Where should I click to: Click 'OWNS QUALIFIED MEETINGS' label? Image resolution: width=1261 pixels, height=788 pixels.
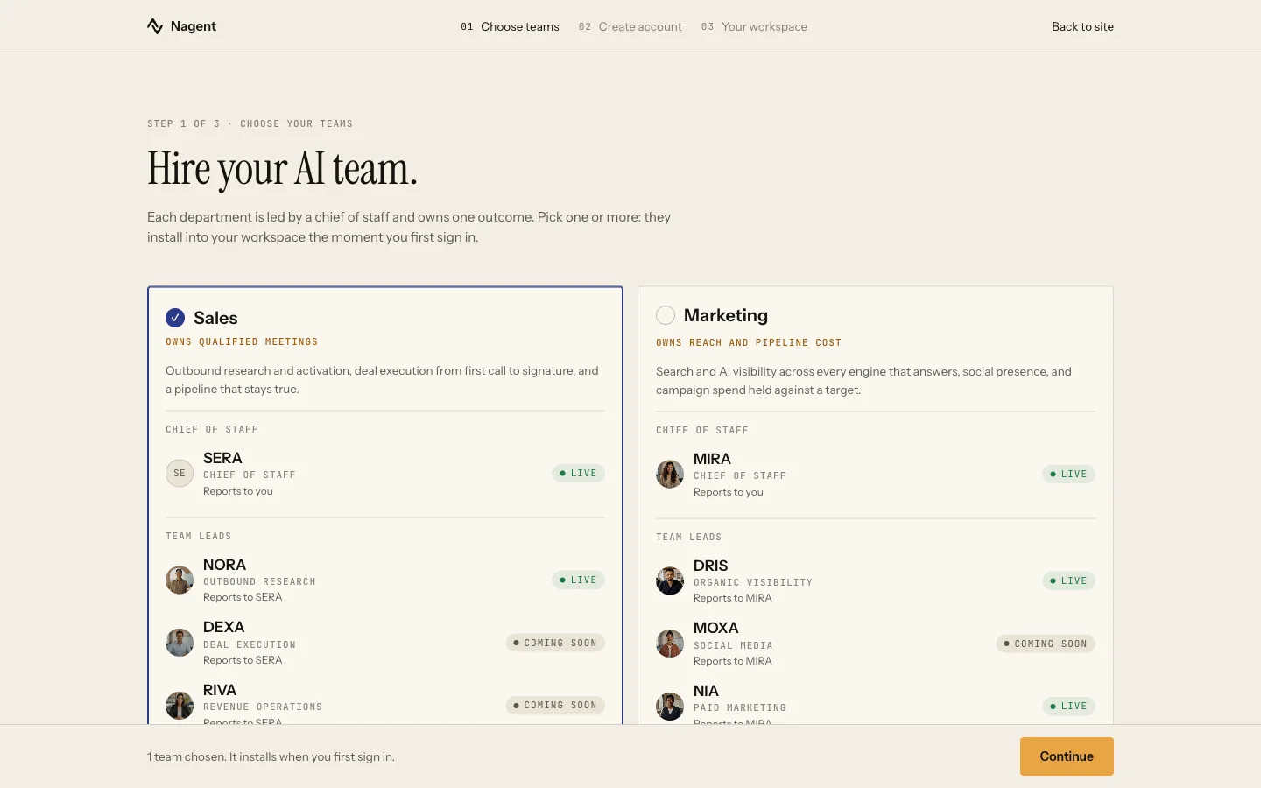242,342
